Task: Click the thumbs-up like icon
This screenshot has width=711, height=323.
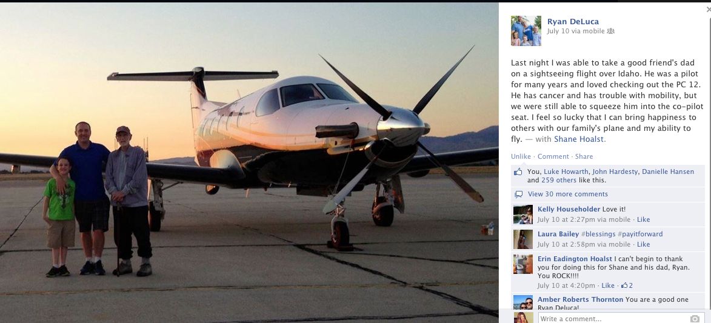Action: (518, 172)
